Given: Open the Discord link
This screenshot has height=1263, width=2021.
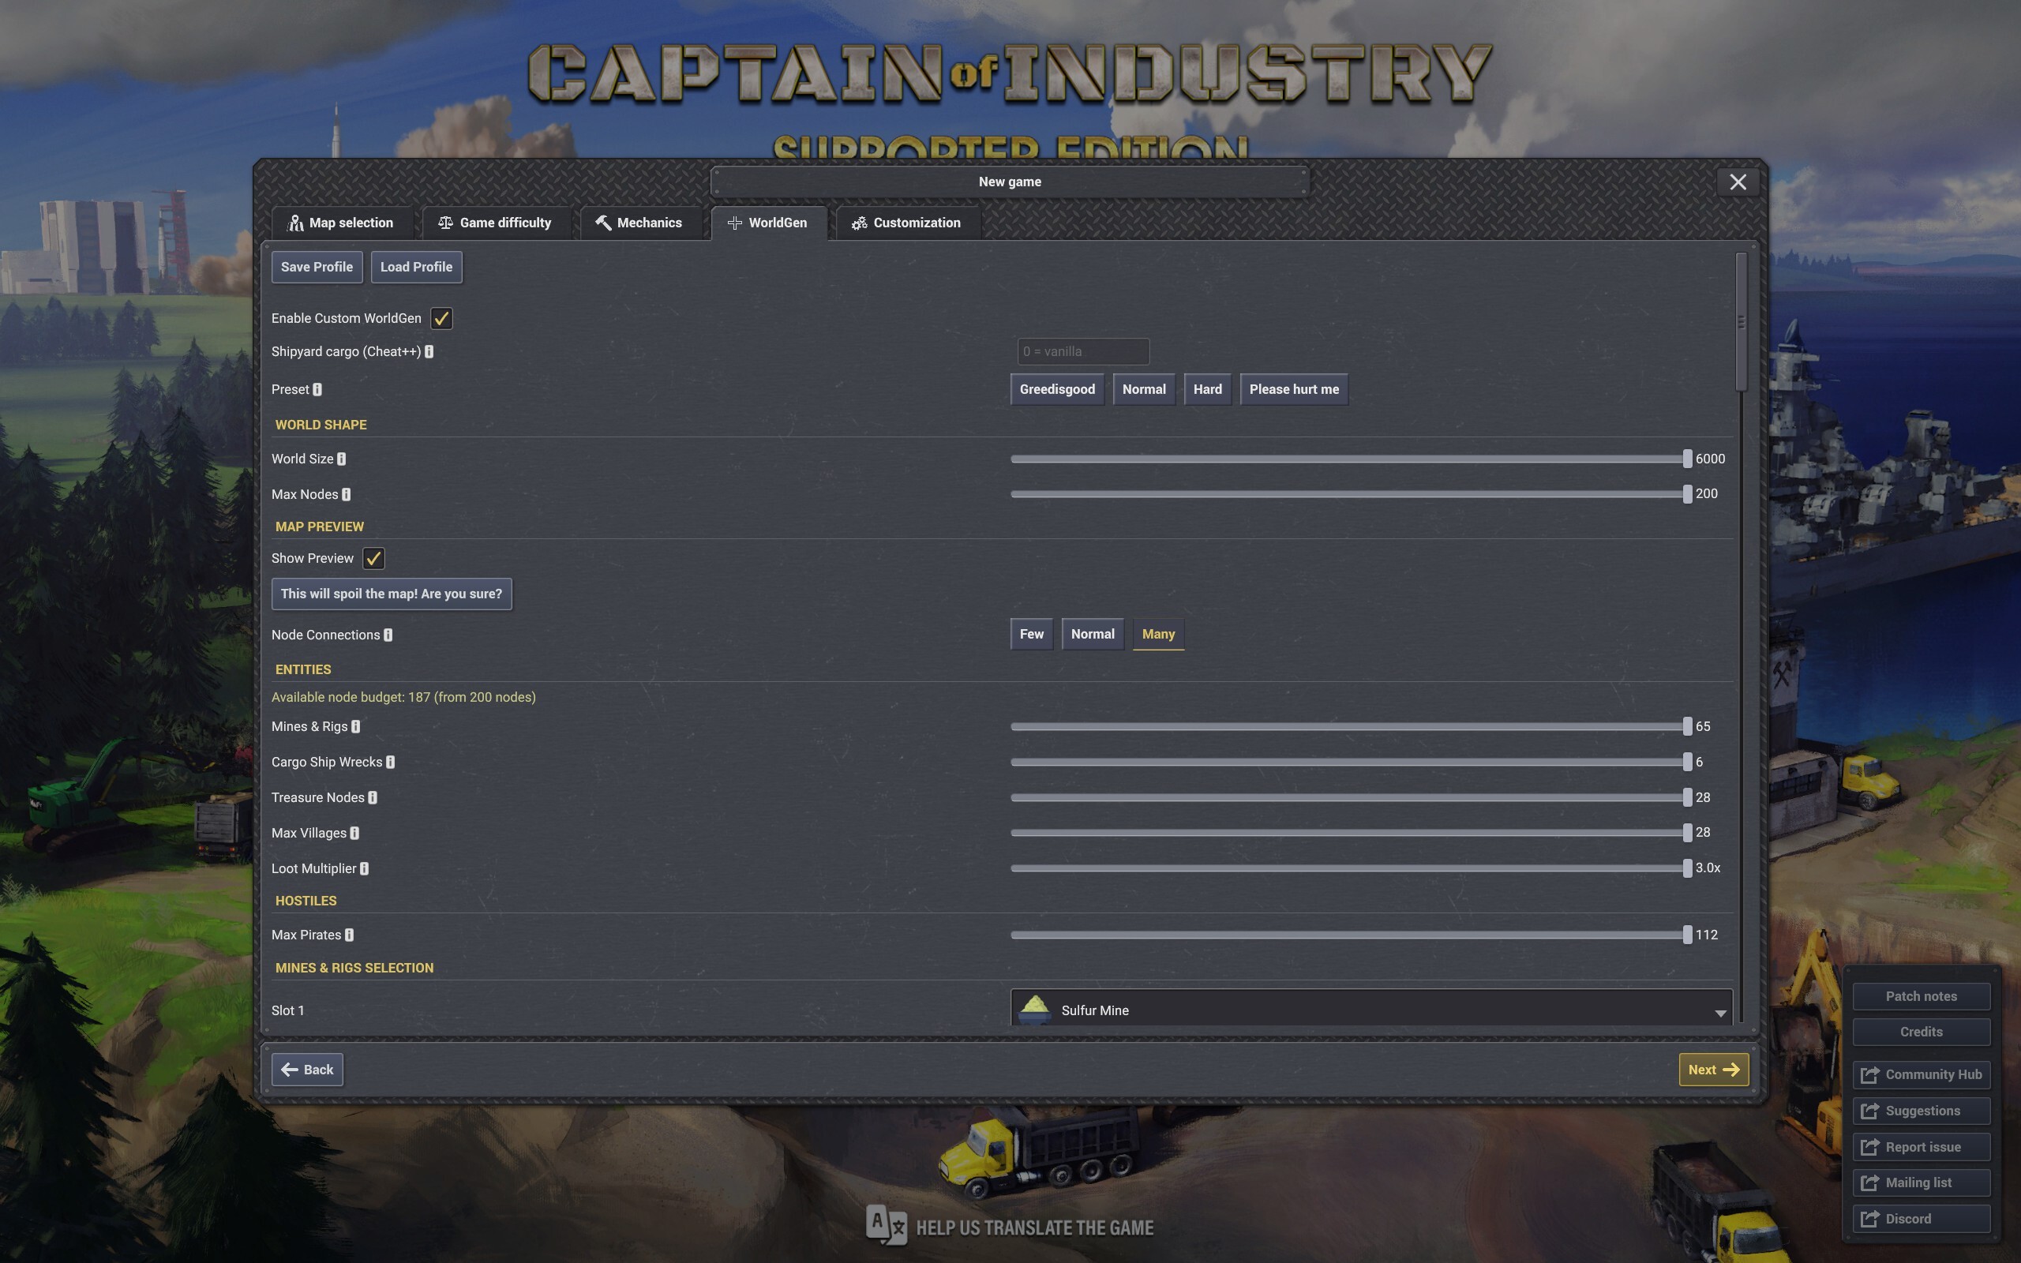Looking at the screenshot, I should pyautogui.click(x=1921, y=1219).
